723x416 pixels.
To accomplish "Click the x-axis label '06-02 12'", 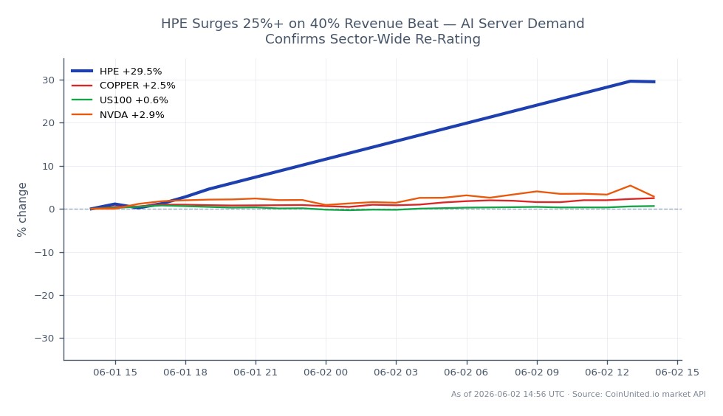I will (607, 372).
